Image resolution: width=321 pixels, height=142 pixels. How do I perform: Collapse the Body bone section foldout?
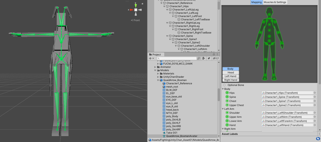point(223,89)
